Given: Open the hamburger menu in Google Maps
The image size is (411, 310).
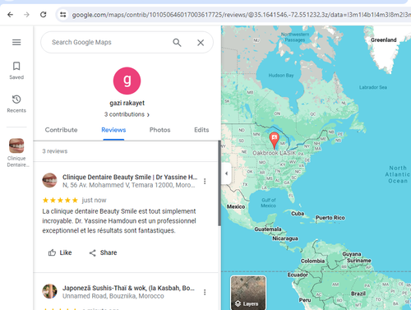Looking at the screenshot, I should click(16, 42).
